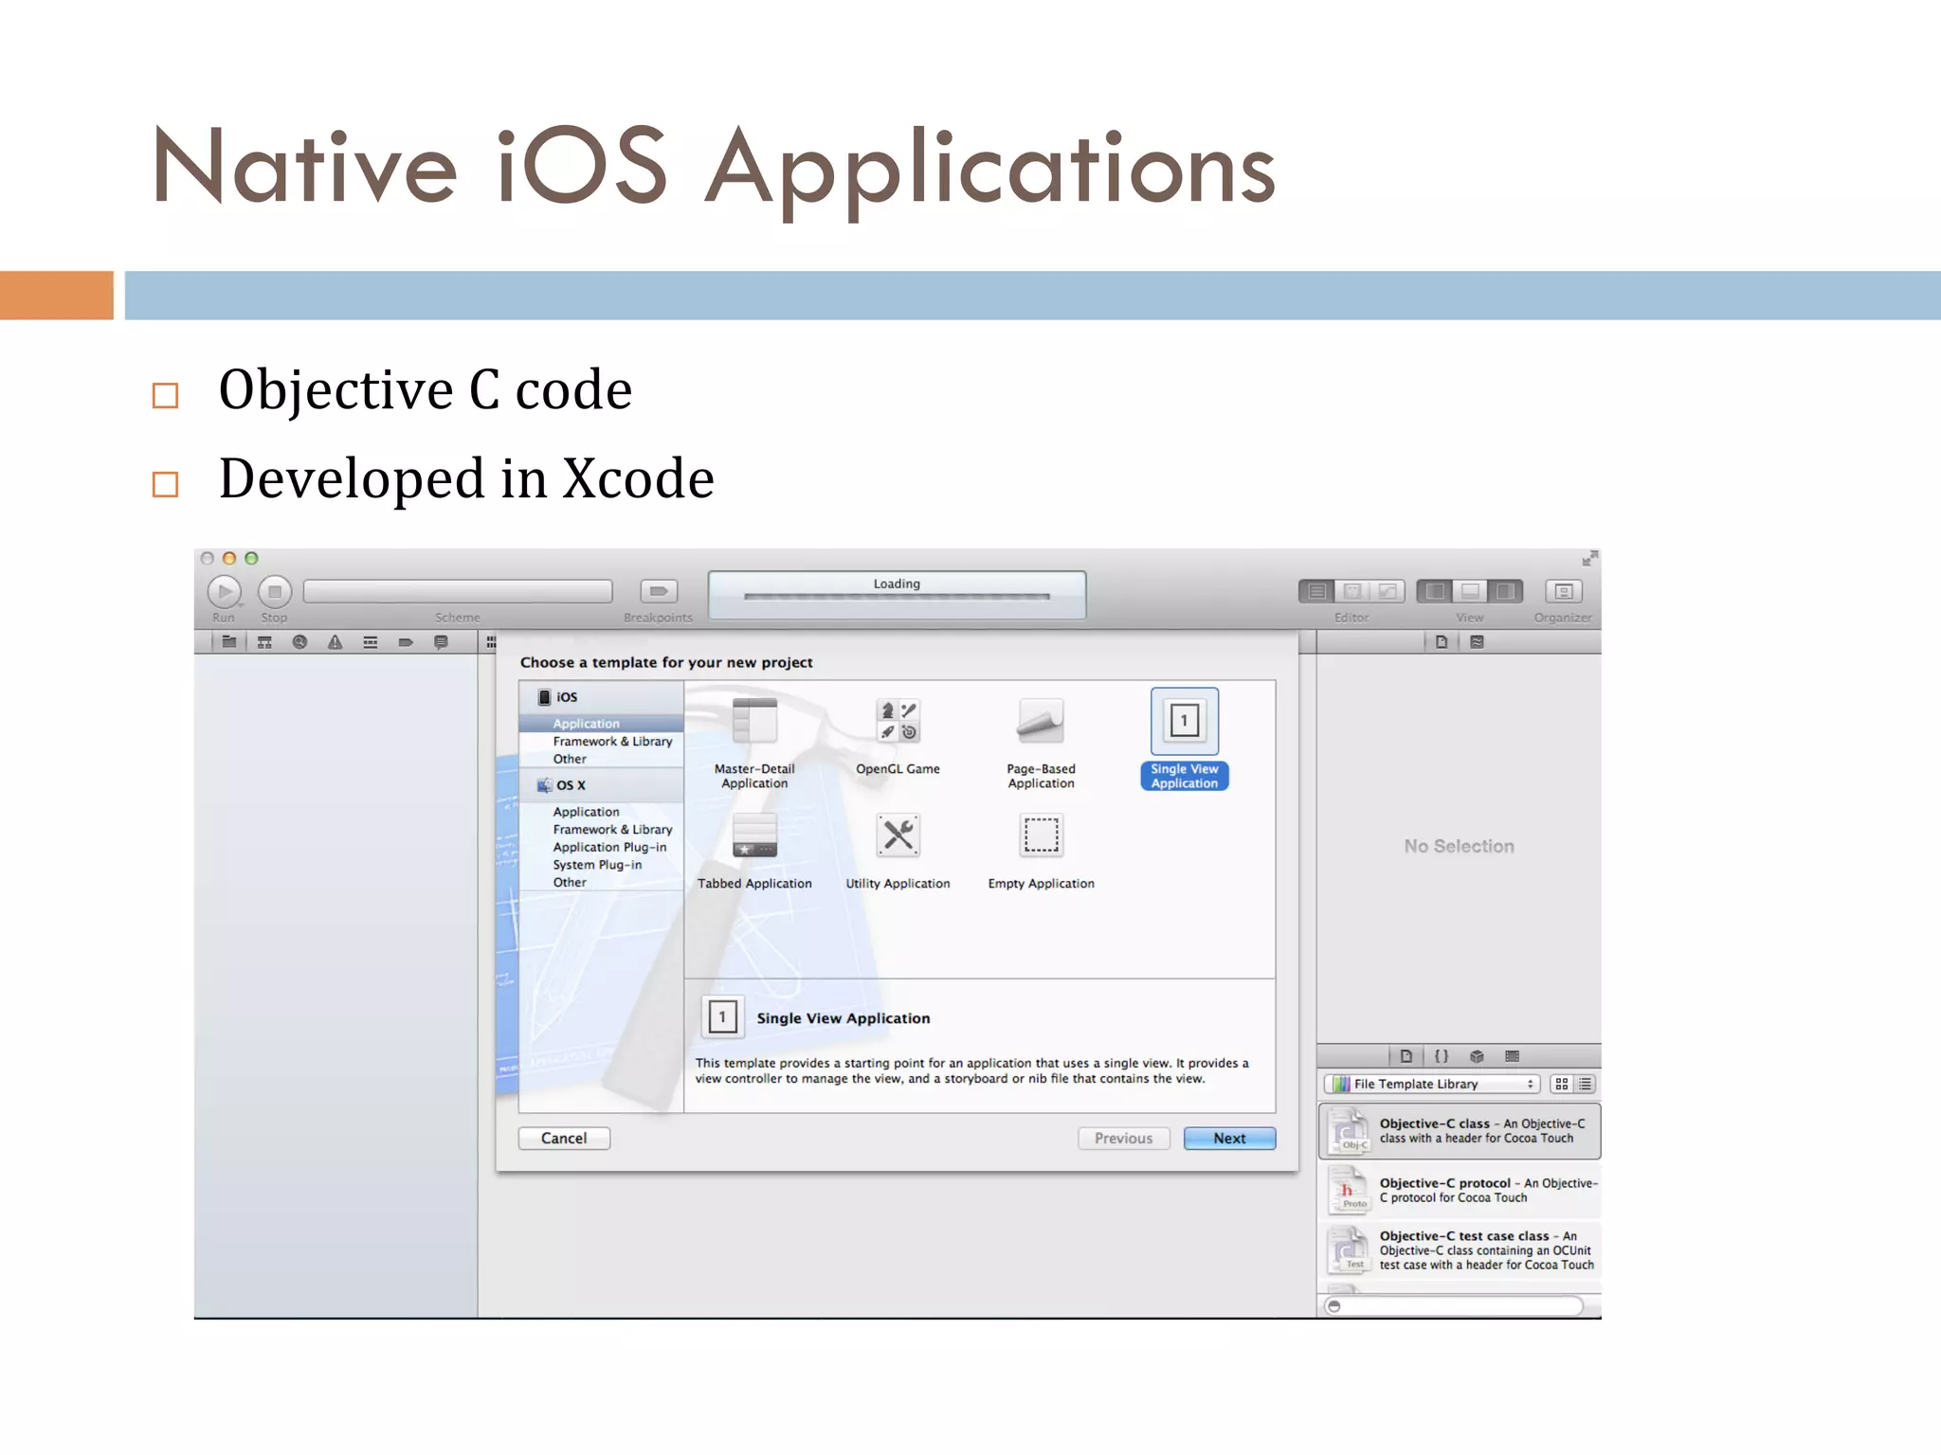Image resolution: width=1941 pixels, height=1455 pixels.
Task: Show the File inspector icon
Action: point(1442,642)
